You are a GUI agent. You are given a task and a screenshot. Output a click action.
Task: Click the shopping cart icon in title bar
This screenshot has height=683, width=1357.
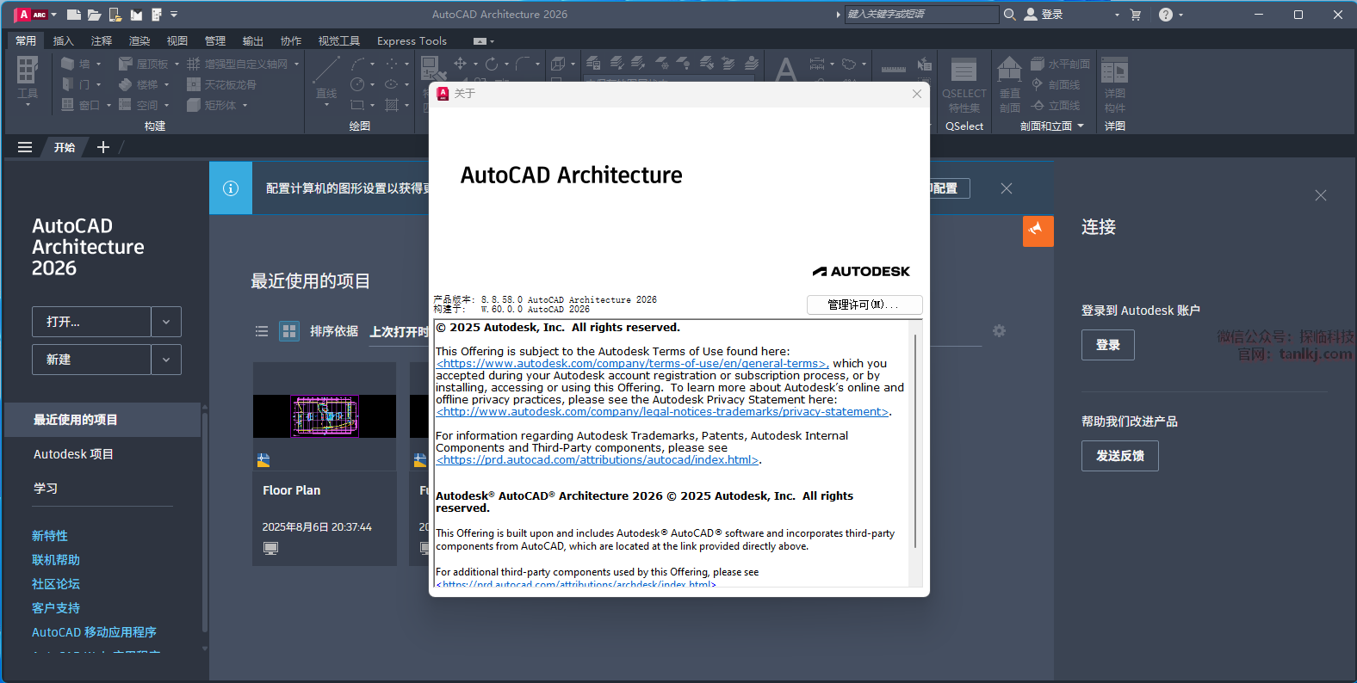(x=1135, y=15)
